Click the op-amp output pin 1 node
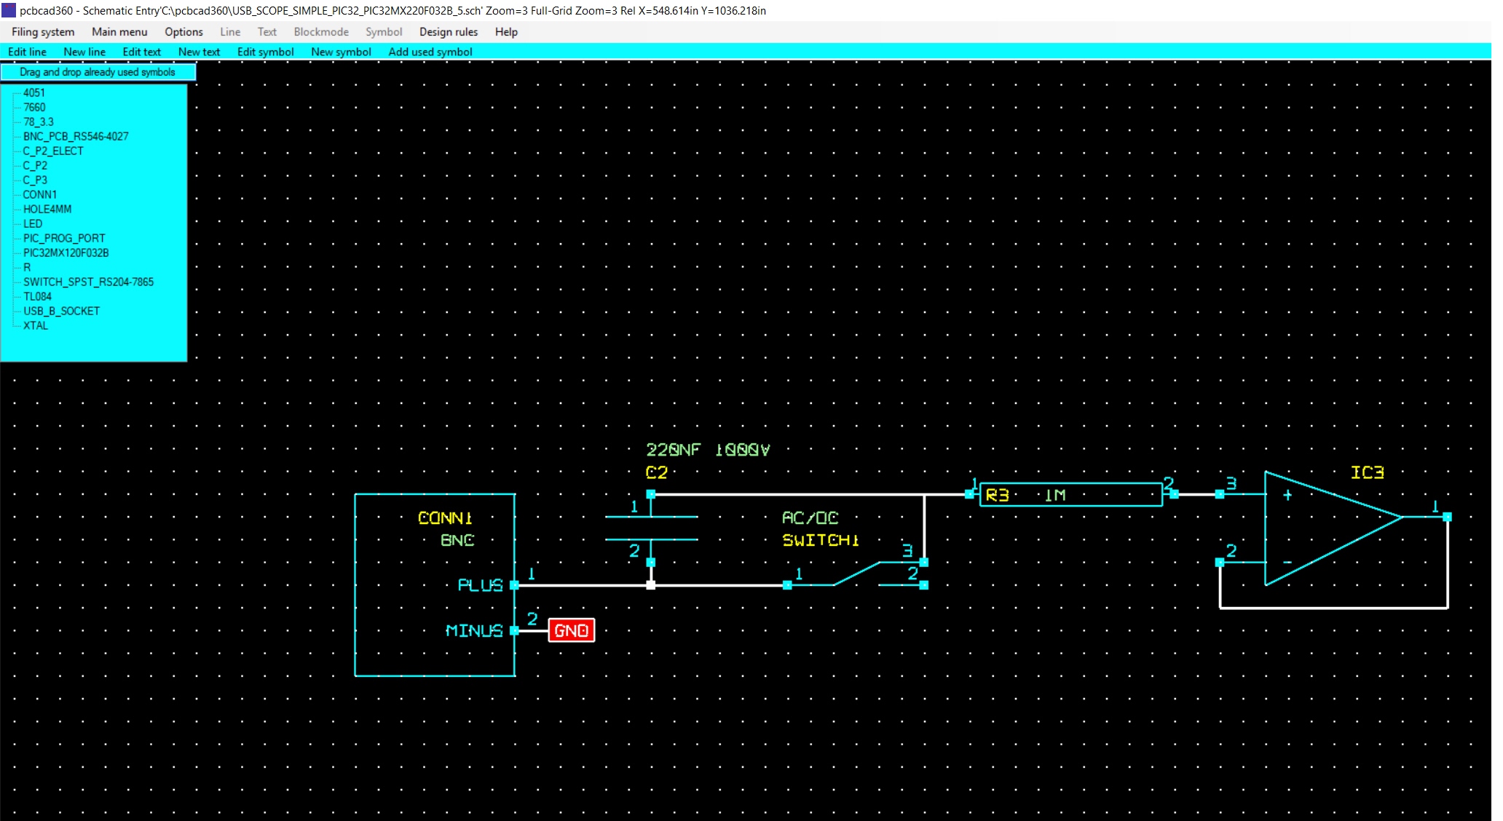 coord(1447,517)
